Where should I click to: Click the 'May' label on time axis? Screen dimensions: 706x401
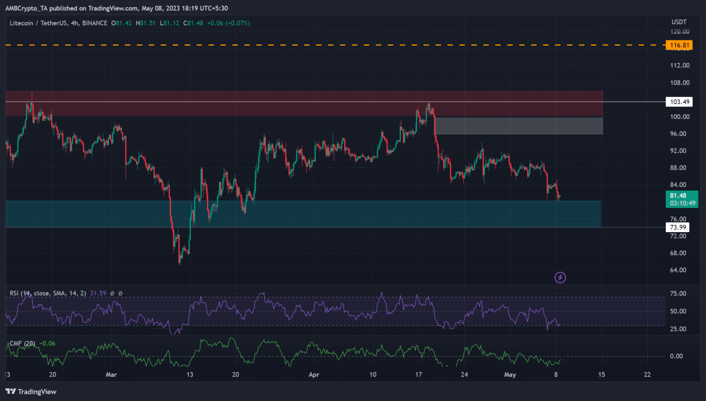coord(510,374)
